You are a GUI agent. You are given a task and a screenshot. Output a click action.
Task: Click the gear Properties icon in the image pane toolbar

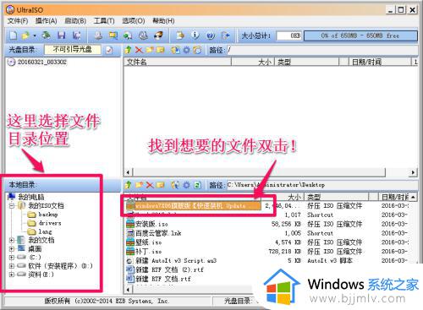186,50
